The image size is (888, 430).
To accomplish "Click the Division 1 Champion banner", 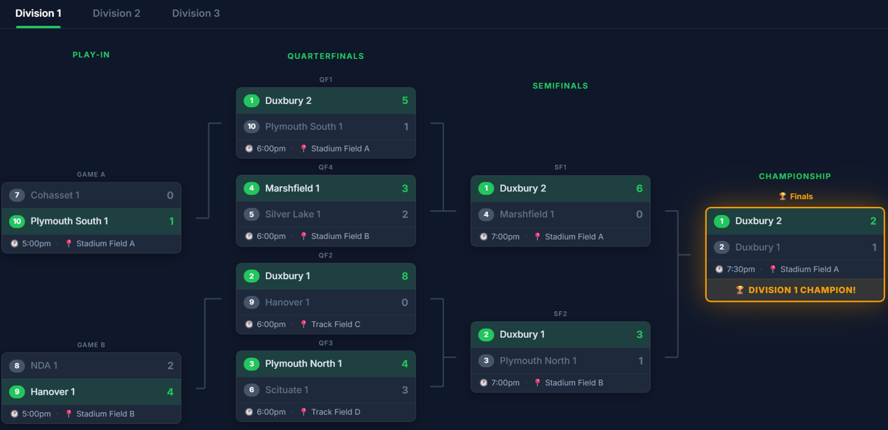I will pyautogui.click(x=795, y=290).
